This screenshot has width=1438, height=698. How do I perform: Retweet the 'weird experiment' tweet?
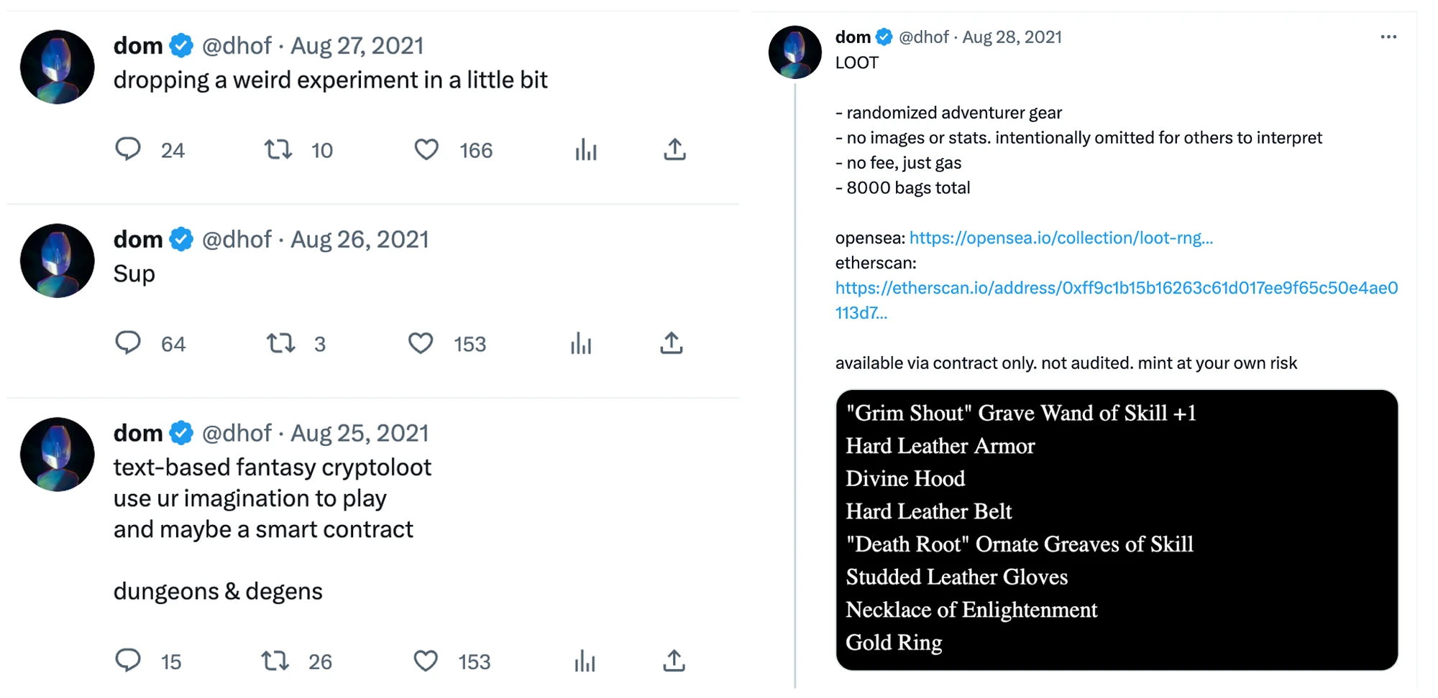coord(278,149)
